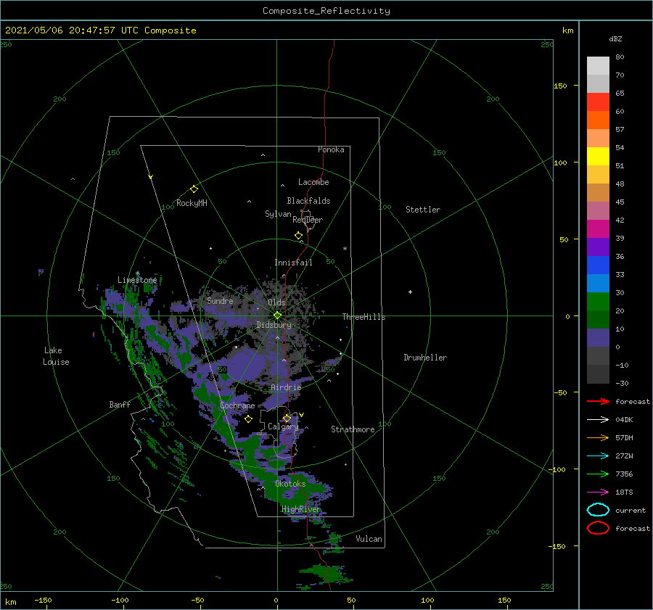Select the slate purple 0–10 dBZ swatch
The width and height of the screenshot is (653, 610).
pyautogui.click(x=598, y=338)
